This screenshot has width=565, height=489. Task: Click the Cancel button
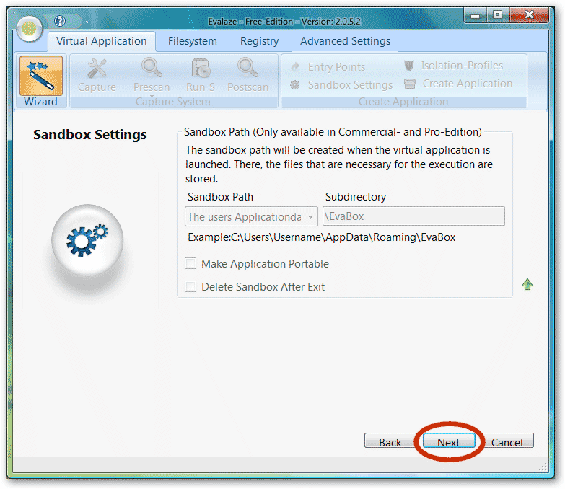click(x=507, y=441)
